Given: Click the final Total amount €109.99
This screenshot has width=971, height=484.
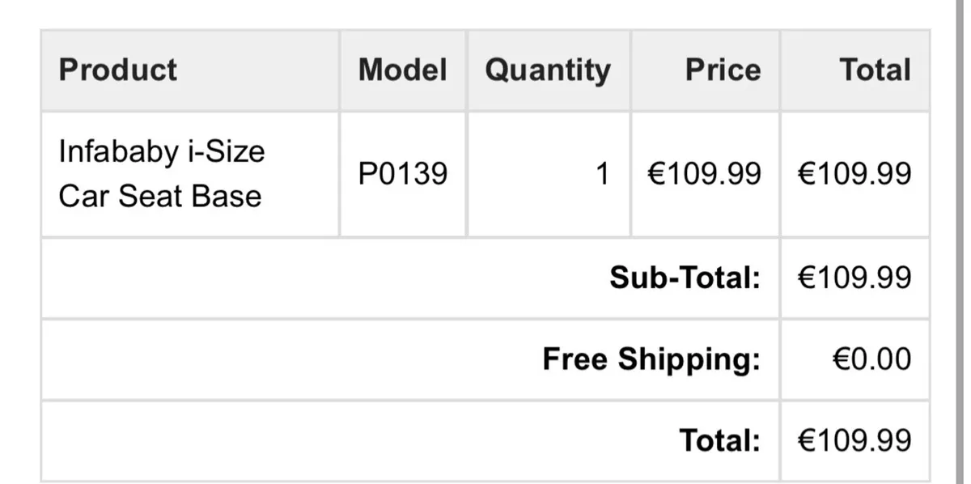Looking at the screenshot, I should click(854, 440).
